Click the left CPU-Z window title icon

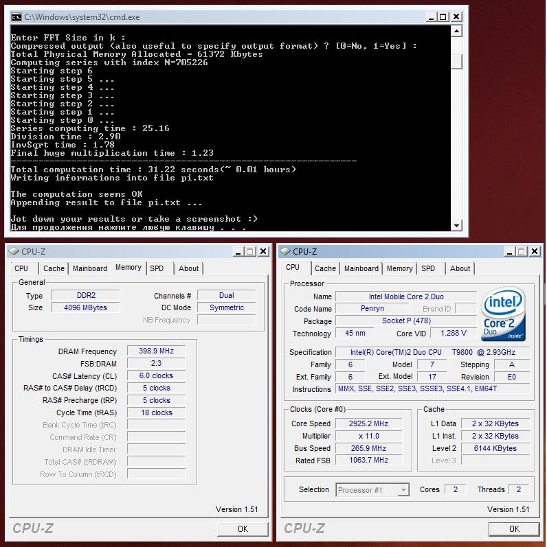click(x=14, y=251)
